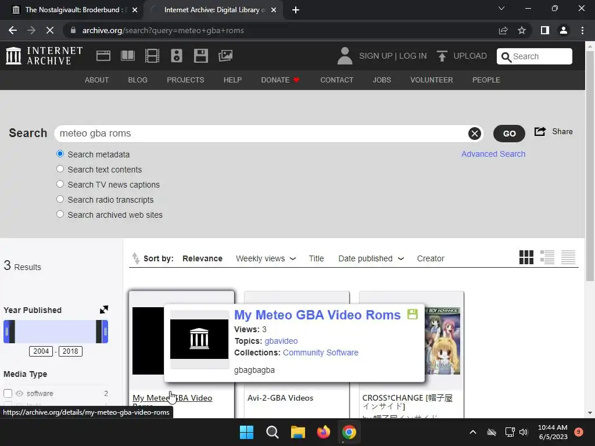Select Search archived web sites option
Image resolution: width=595 pixels, height=446 pixels.
tap(60, 214)
